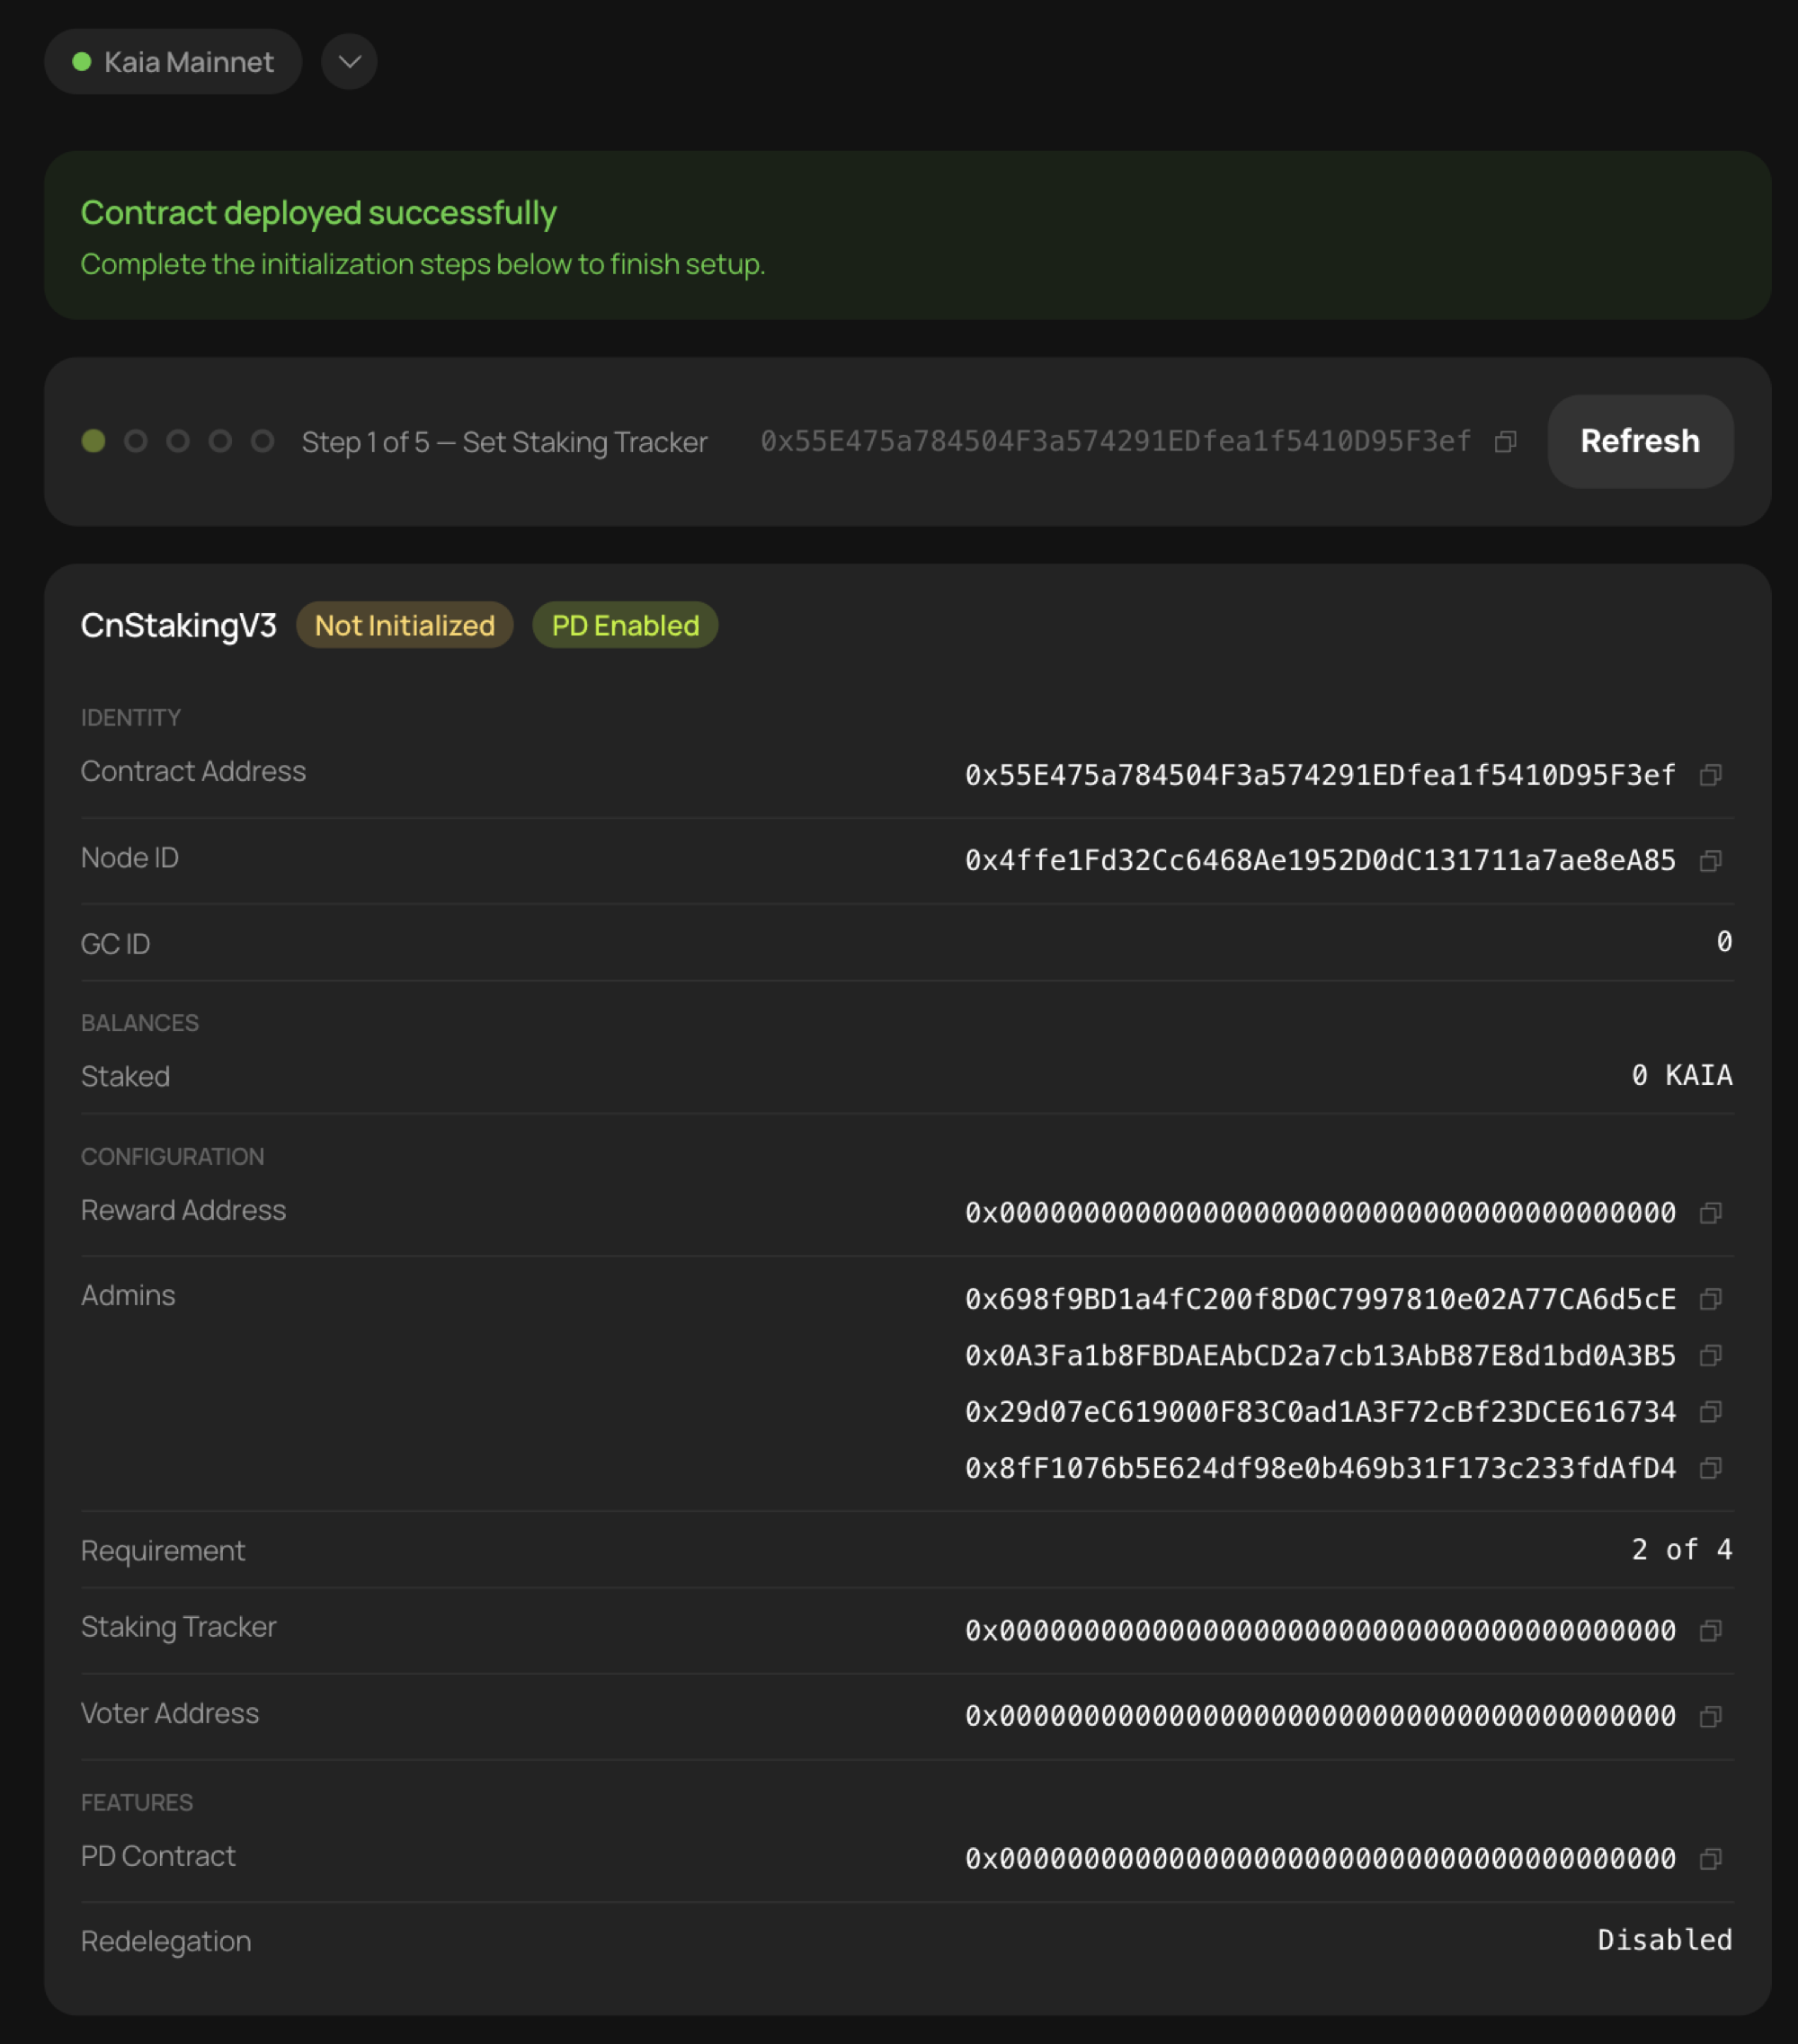Select the second step indicator dot
The image size is (1798, 2044).
tap(136, 441)
